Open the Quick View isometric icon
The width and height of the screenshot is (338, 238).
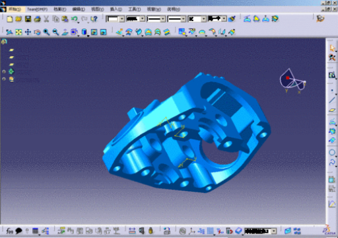coord(74,32)
